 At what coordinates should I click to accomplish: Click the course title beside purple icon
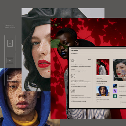[122, 91]
